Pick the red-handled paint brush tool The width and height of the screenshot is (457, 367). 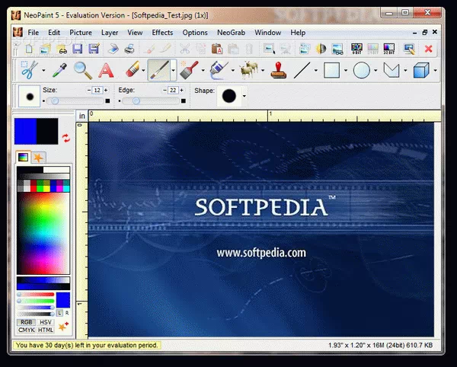(x=189, y=70)
